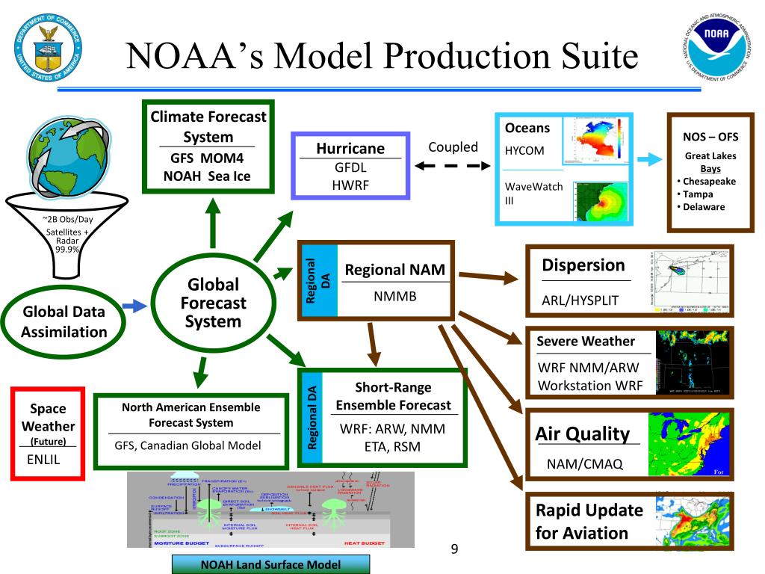Viewport: 765px width, 574px height.
Task: Click the 'GFS MOM4' text
Action: point(207,158)
